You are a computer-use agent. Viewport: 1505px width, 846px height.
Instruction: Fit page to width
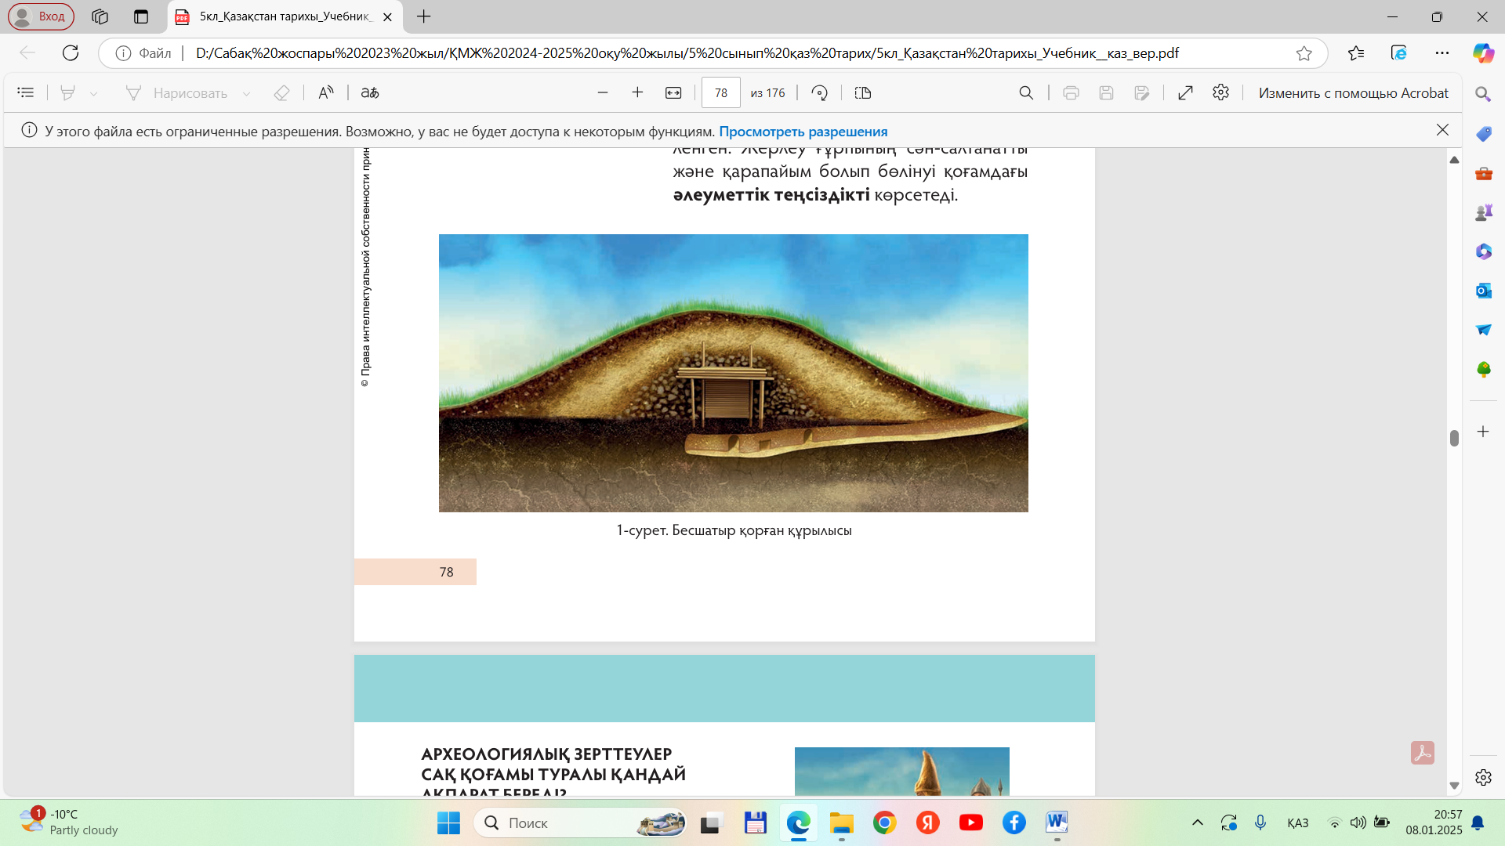673,92
